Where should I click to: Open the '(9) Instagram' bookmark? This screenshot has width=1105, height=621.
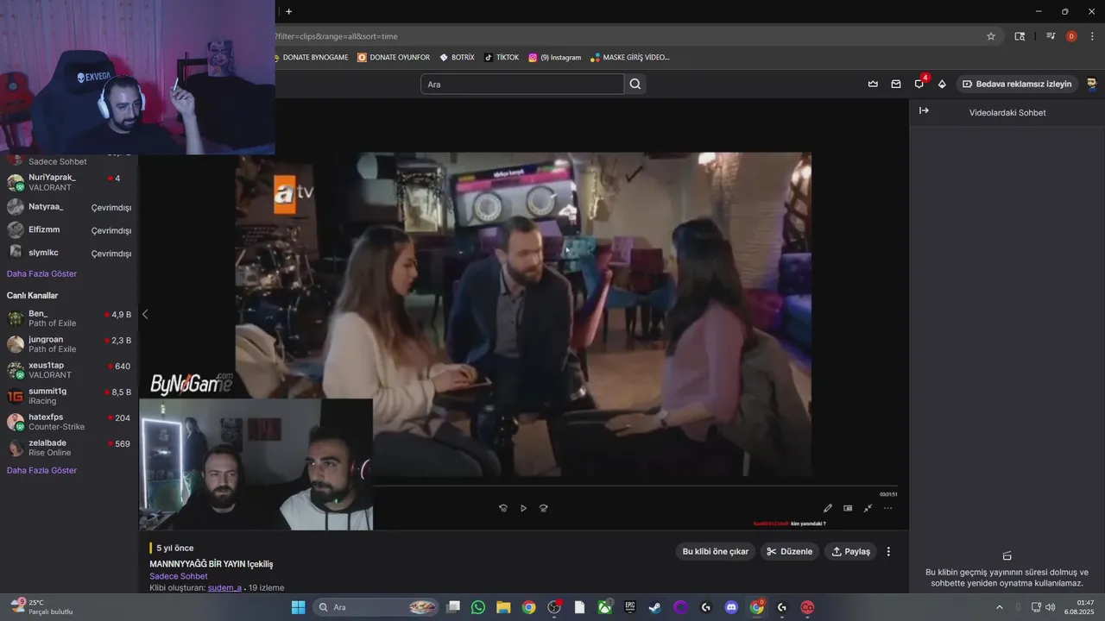[554, 58]
